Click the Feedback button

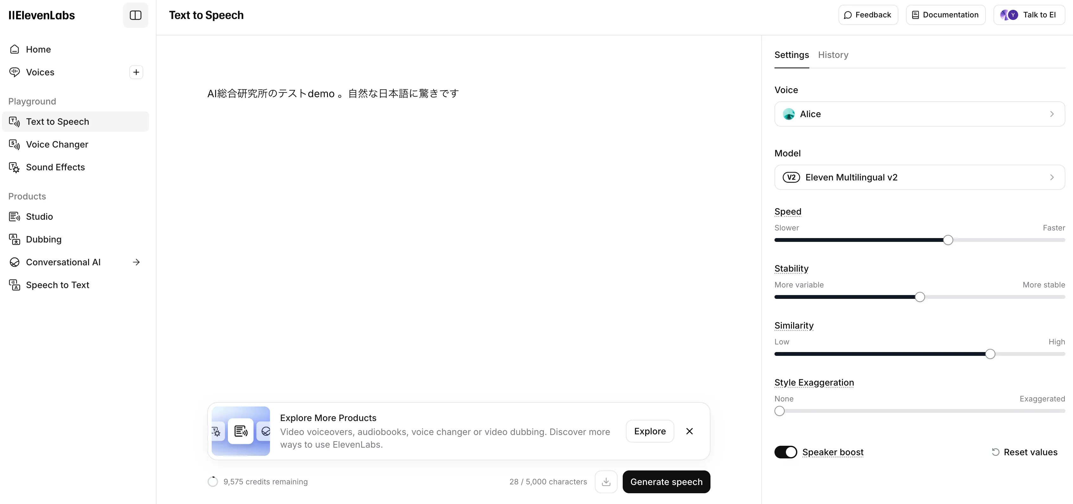point(868,15)
